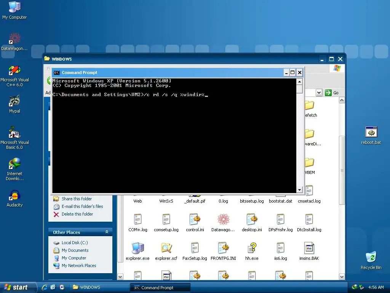Screen dimensions: 390x293
Task: Open My Computer link in Other Places
Action: pyautogui.click(x=74, y=258)
